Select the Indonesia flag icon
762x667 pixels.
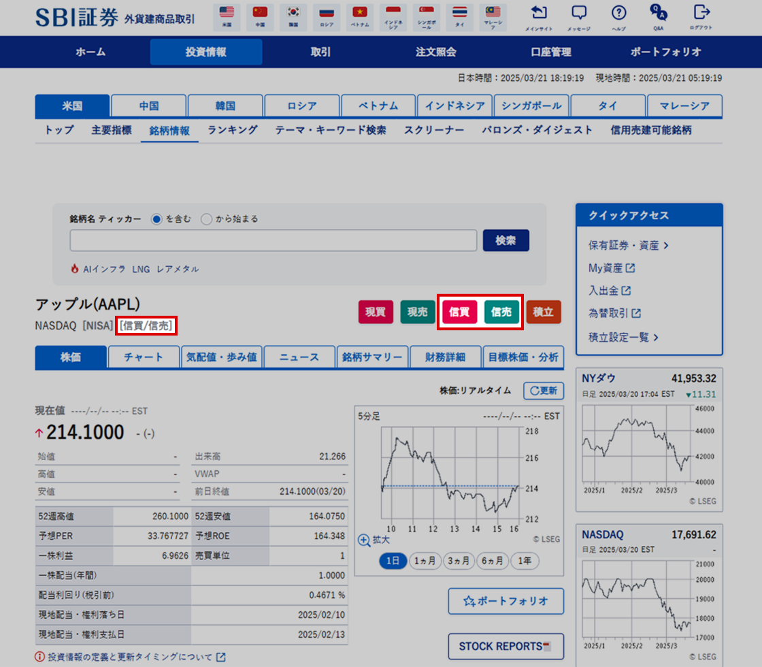[x=393, y=16]
